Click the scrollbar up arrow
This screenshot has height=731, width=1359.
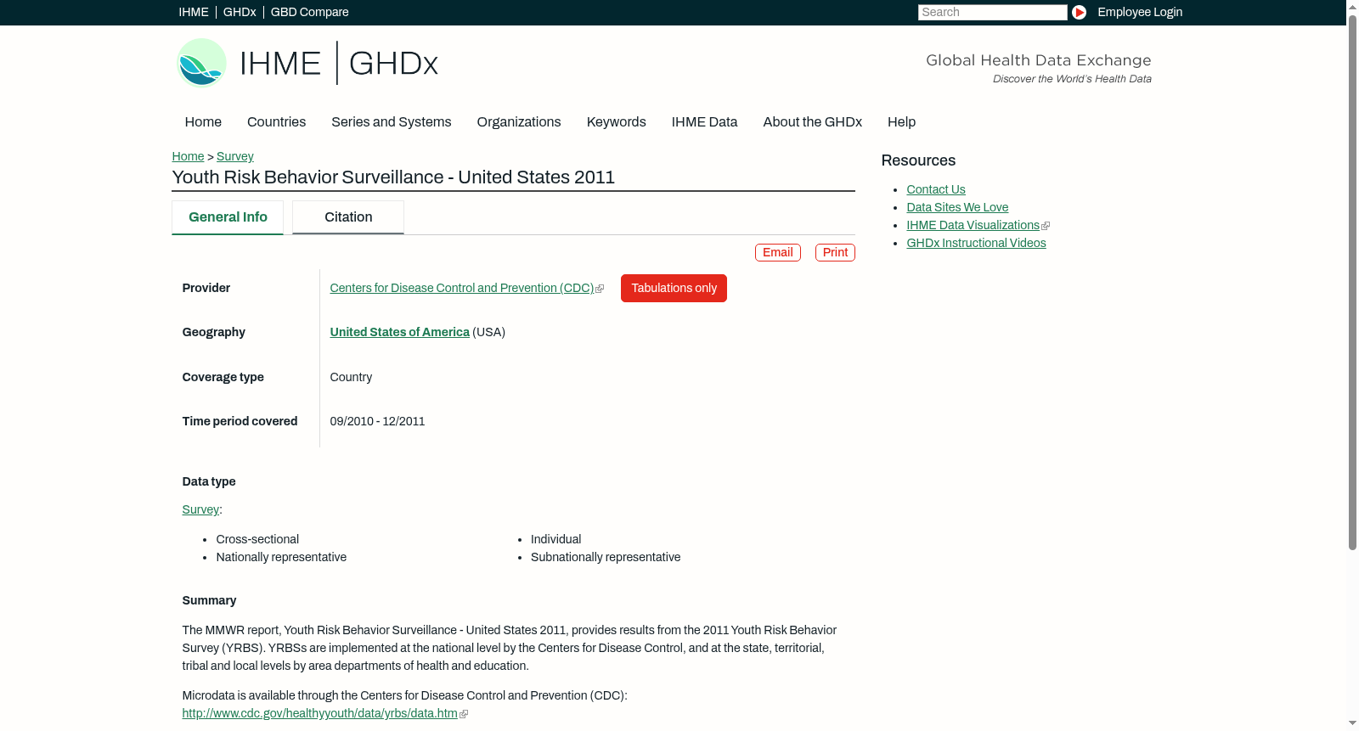(1352, 6)
